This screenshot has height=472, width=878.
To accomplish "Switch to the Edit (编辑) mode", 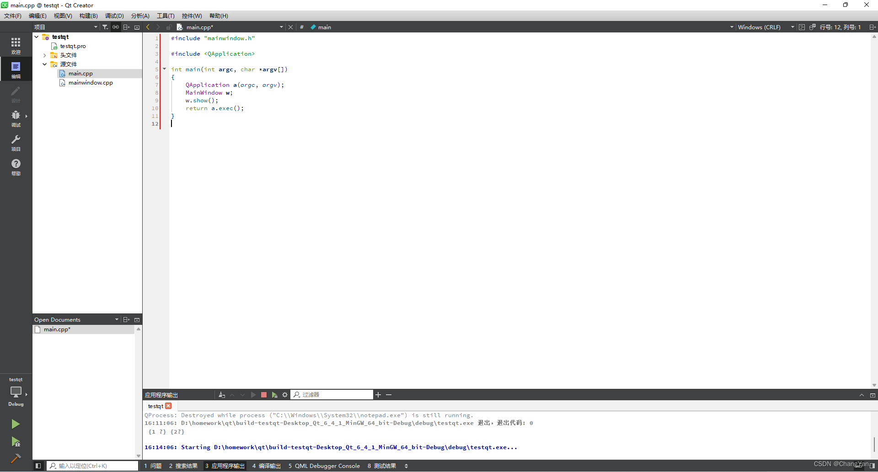I will 16,69.
